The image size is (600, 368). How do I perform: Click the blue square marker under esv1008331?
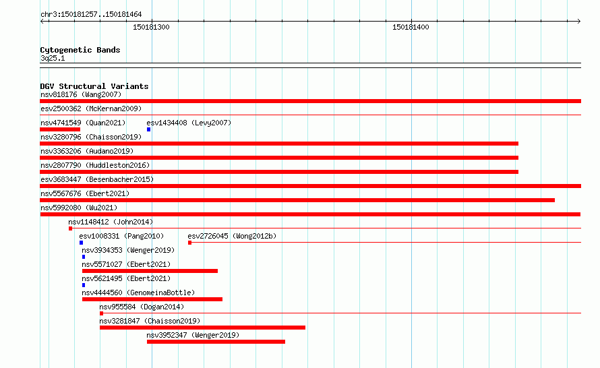pyautogui.click(x=81, y=243)
